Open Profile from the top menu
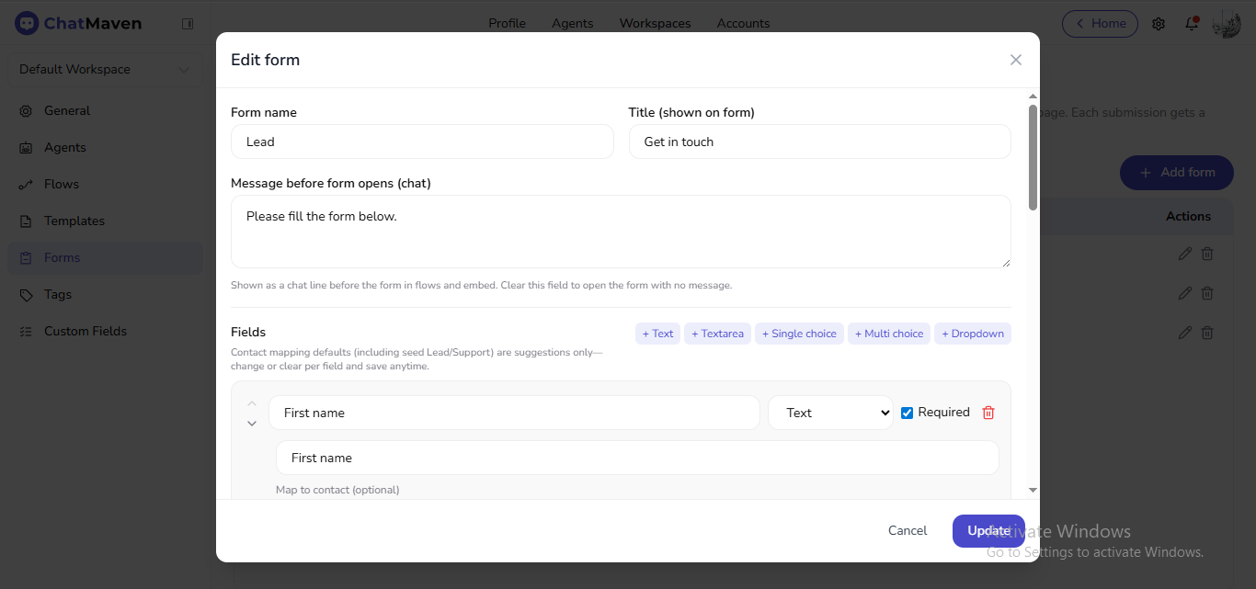Viewport: 1256px width, 589px height. tap(507, 23)
